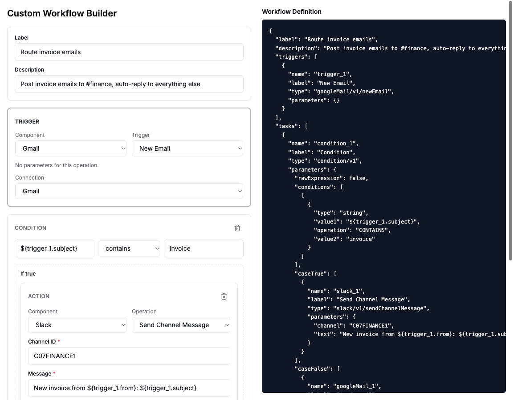Open the Connection dropdown showing Gmail
This screenshot has width=513, height=400.
point(129,192)
